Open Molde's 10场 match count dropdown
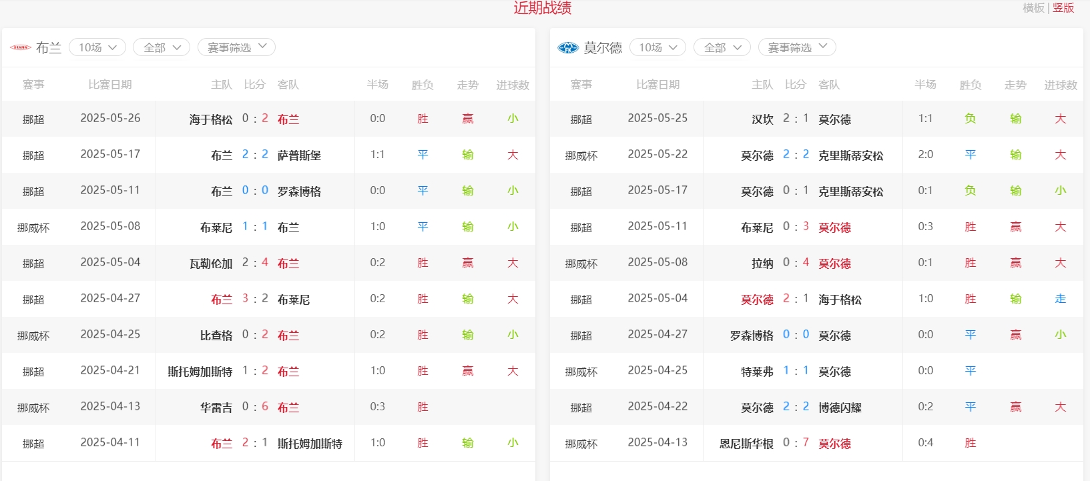Image resolution: width=1090 pixels, height=481 pixels. (x=657, y=47)
